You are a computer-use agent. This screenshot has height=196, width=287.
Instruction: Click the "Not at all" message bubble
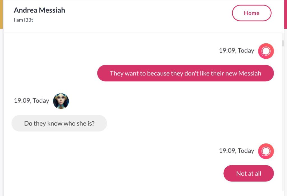(x=248, y=173)
